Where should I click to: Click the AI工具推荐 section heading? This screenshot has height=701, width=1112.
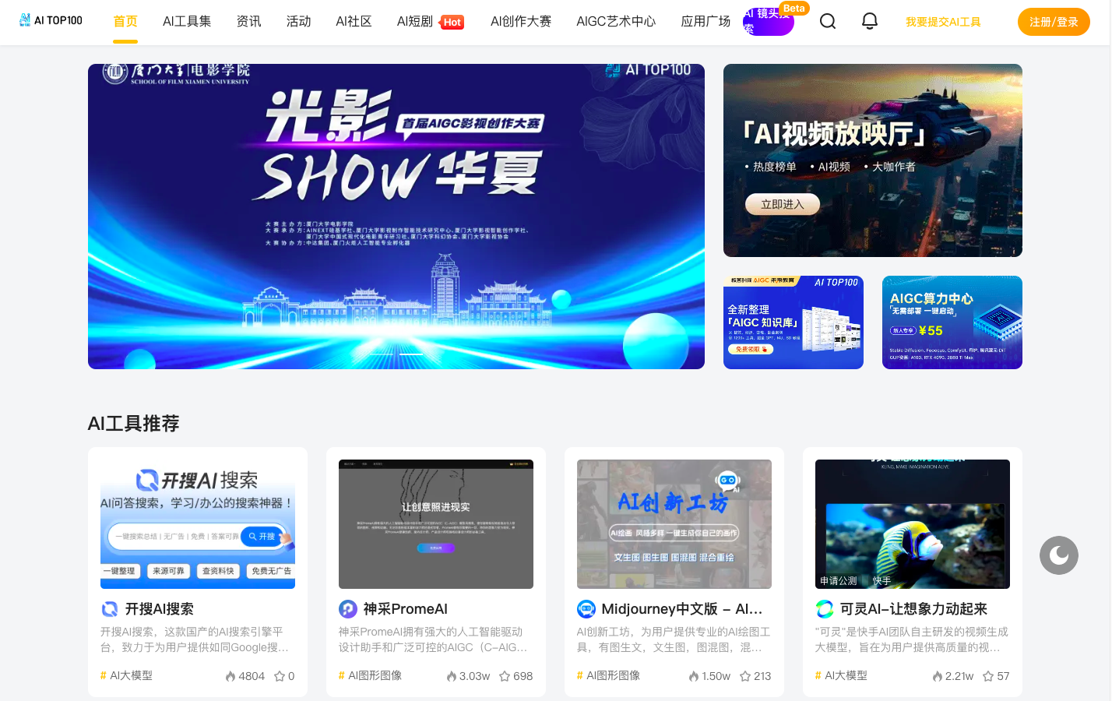point(134,424)
